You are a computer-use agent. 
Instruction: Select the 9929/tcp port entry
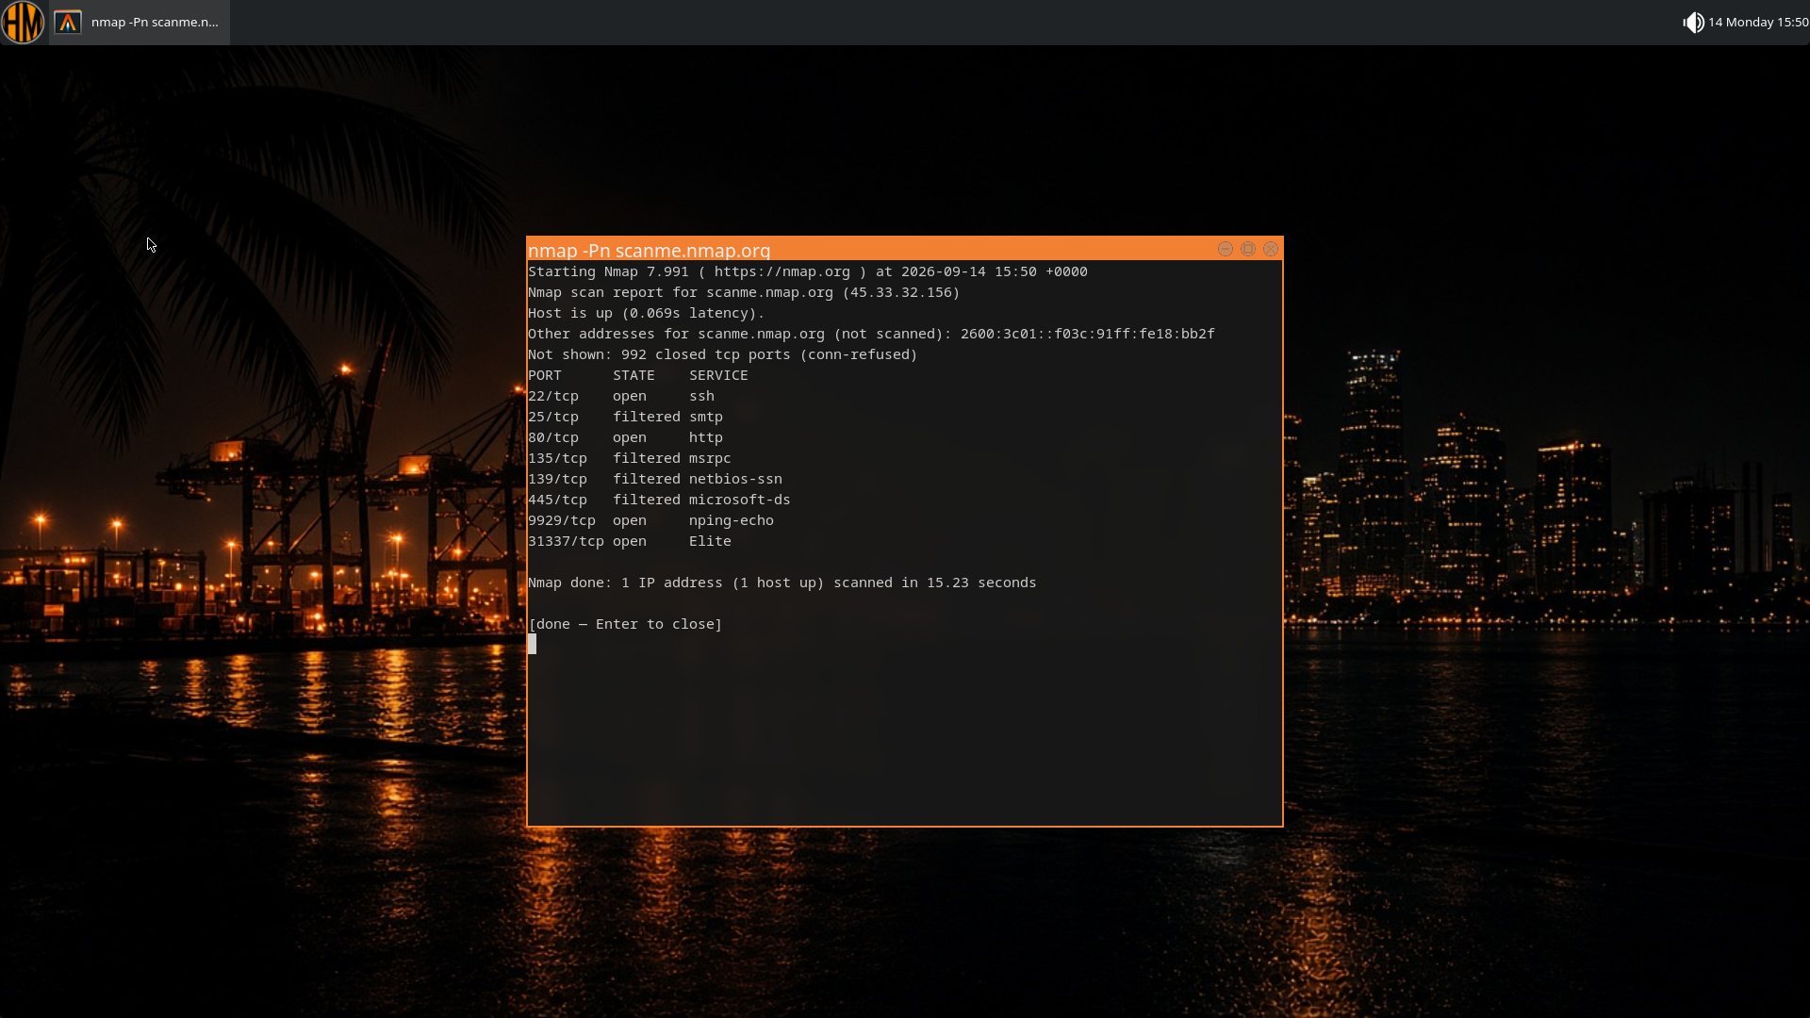pos(562,520)
